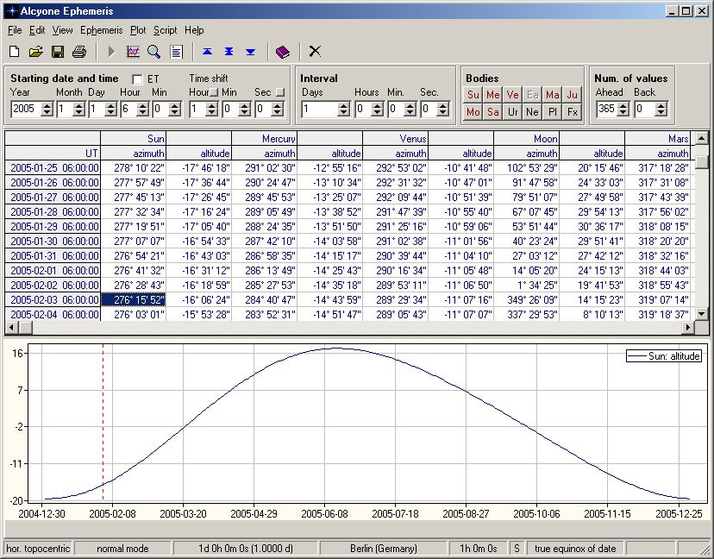
Task: Open the Plot menu
Action: click(138, 30)
